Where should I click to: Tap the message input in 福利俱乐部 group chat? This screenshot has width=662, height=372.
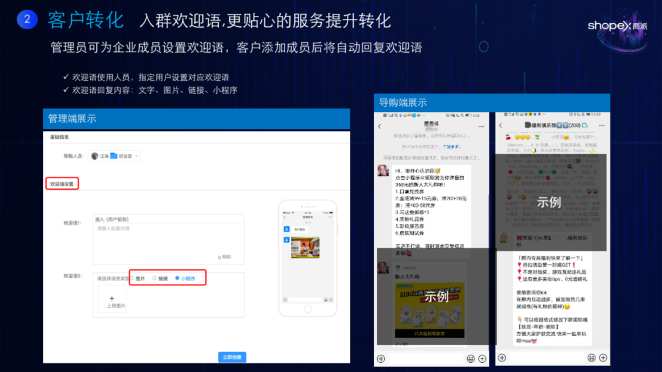click(x=547, y=358)
